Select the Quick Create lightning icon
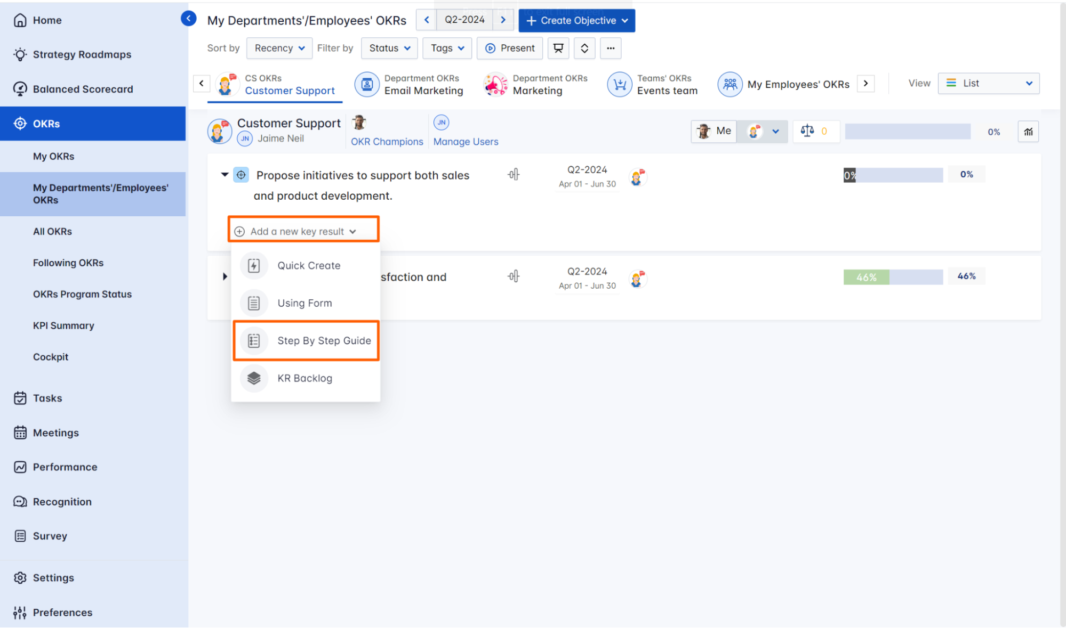 [254, 265]
